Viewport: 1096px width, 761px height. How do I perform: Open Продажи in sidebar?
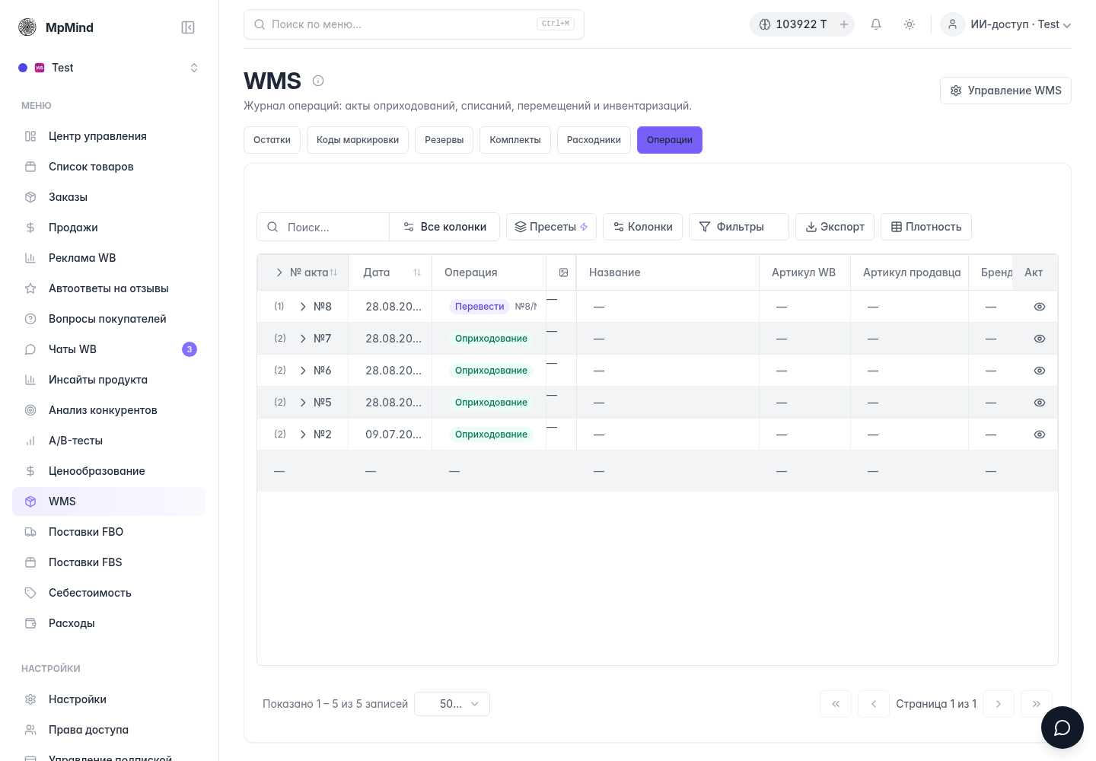pos(109,228)
